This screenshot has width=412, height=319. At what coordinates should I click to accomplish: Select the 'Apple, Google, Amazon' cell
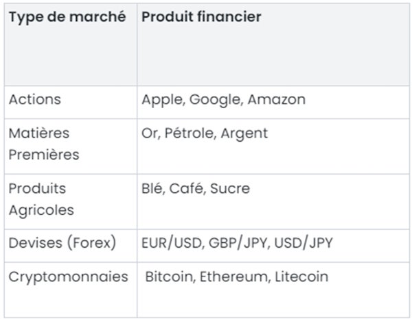(273, 102)
